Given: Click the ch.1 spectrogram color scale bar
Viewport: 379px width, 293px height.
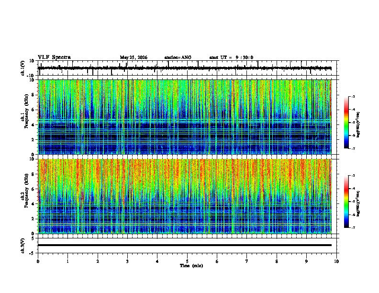Looking at the screenshot, I should pyautogui.click(x=346, y=123).
